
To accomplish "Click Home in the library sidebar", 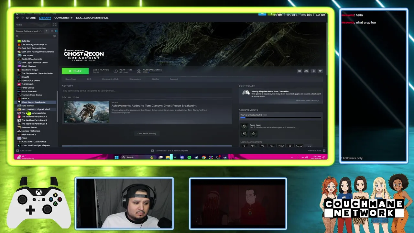I will [19, 25].
